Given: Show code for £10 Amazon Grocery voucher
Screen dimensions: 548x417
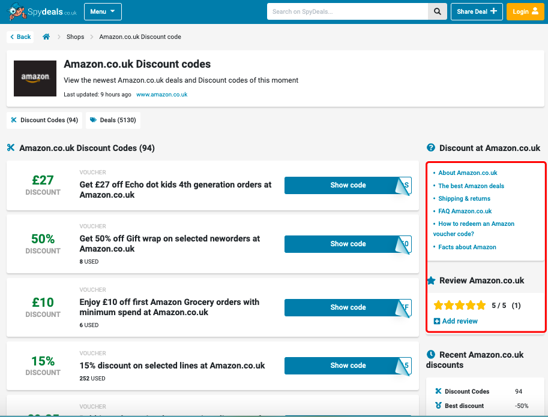Looking at the screenshot, I should pos(348,307).
